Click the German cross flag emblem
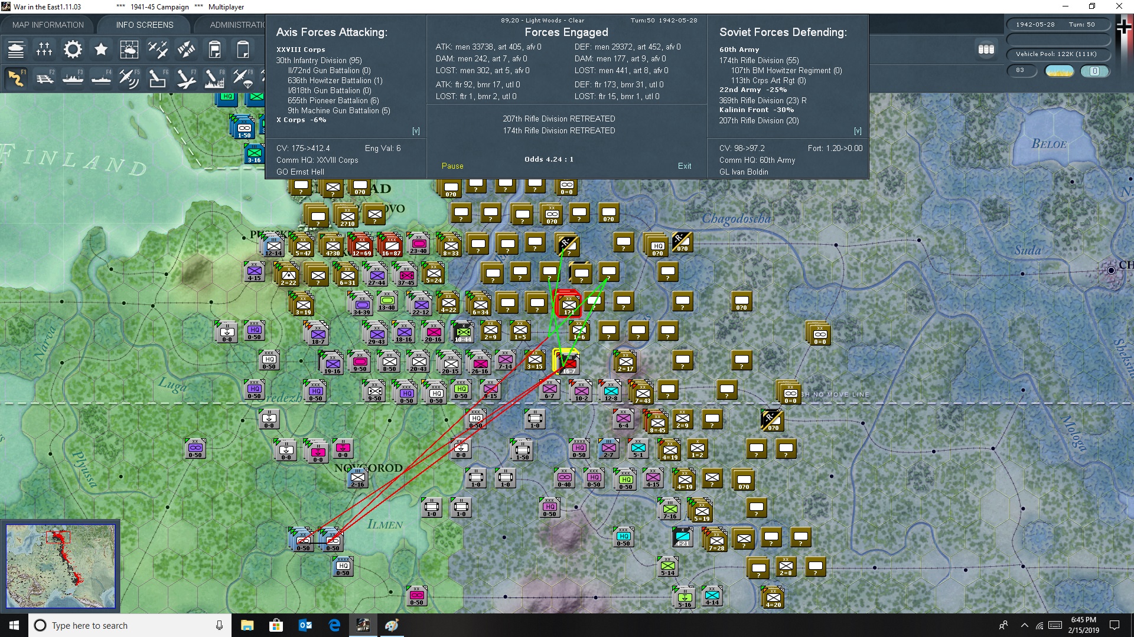 click(1124, 27)
